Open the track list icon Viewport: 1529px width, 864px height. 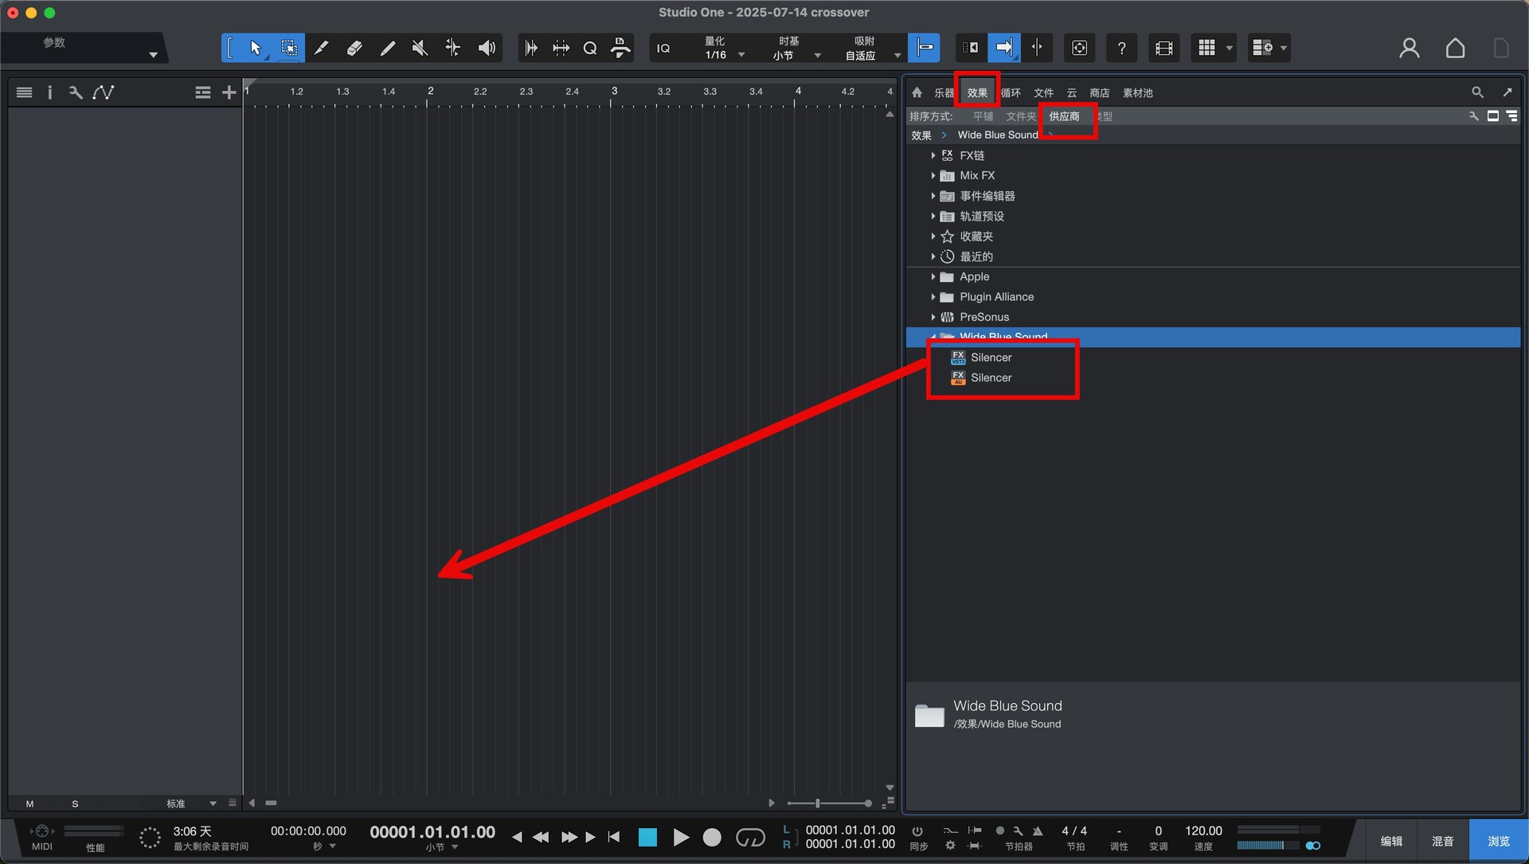25,92
